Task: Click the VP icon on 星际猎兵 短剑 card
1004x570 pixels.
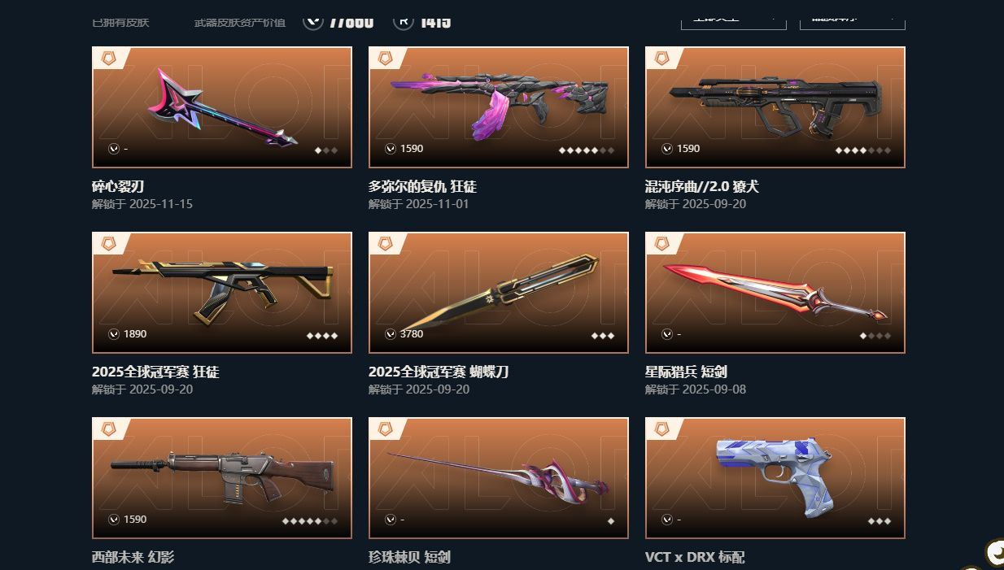Action: 667,334
